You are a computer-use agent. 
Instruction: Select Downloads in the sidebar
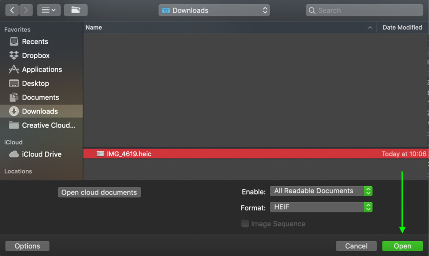click(x=41, y=111)
